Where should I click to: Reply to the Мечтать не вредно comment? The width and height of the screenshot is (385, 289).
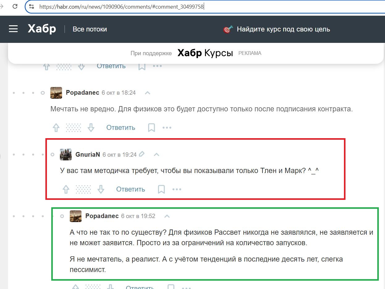121,128
